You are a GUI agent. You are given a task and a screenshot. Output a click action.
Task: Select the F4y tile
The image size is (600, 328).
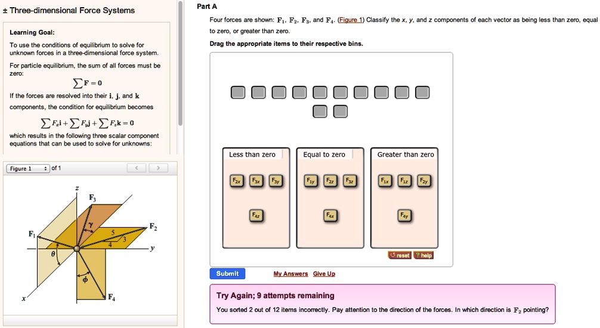tap(404, 215)
